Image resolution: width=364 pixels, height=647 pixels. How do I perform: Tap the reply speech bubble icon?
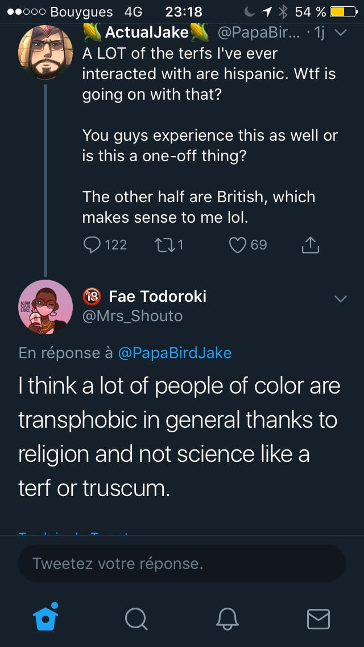[x=92, y=245]
